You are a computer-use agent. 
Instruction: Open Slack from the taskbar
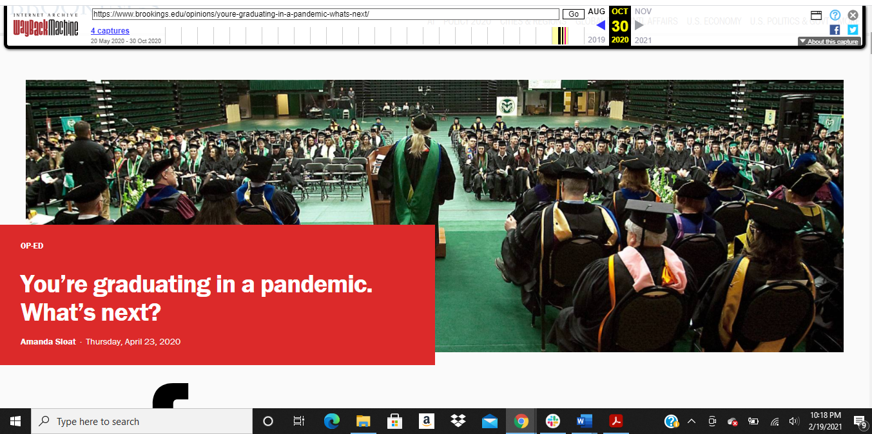[553, 422]
